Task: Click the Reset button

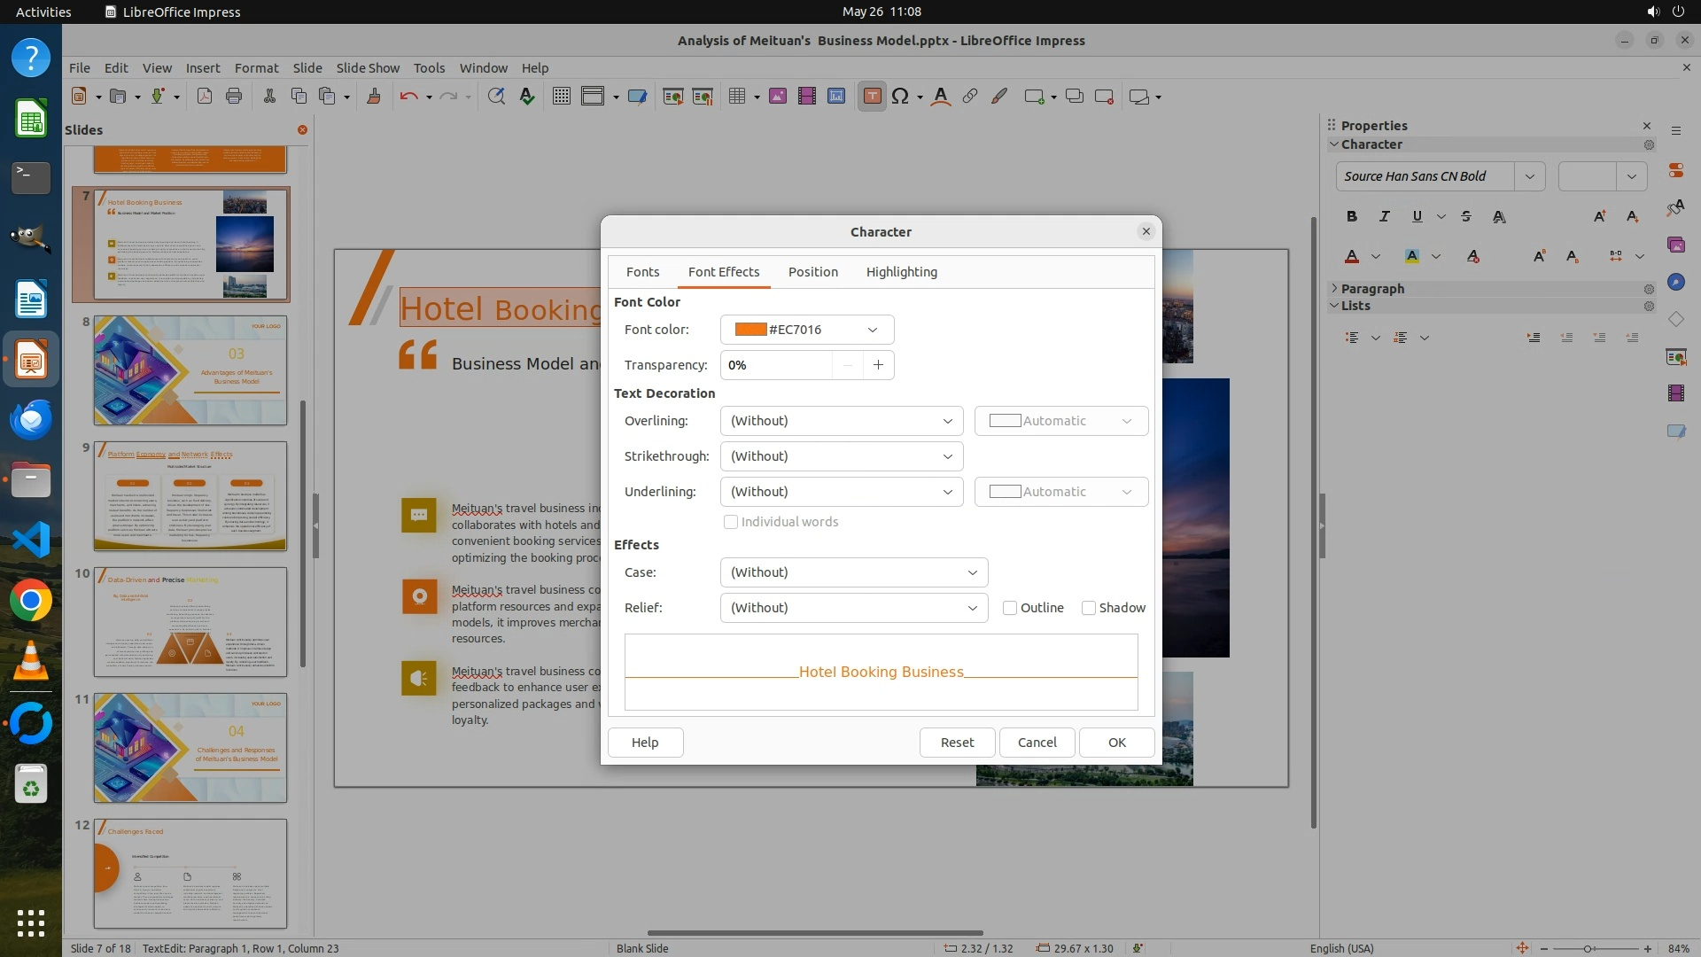Action: point(957,743)
